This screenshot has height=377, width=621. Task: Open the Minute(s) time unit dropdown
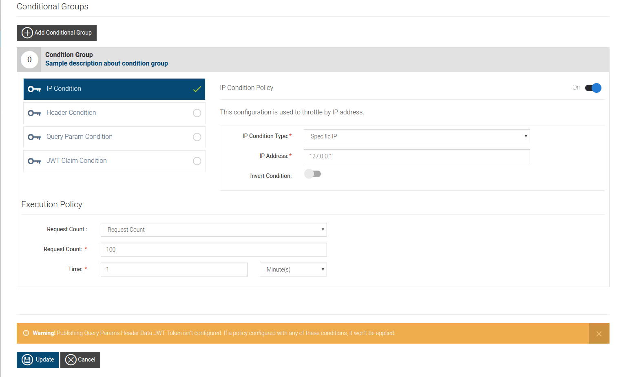pos(293,270)
